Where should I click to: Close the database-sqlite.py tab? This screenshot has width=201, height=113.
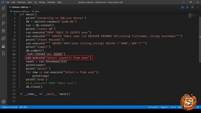tap(30, 7)
